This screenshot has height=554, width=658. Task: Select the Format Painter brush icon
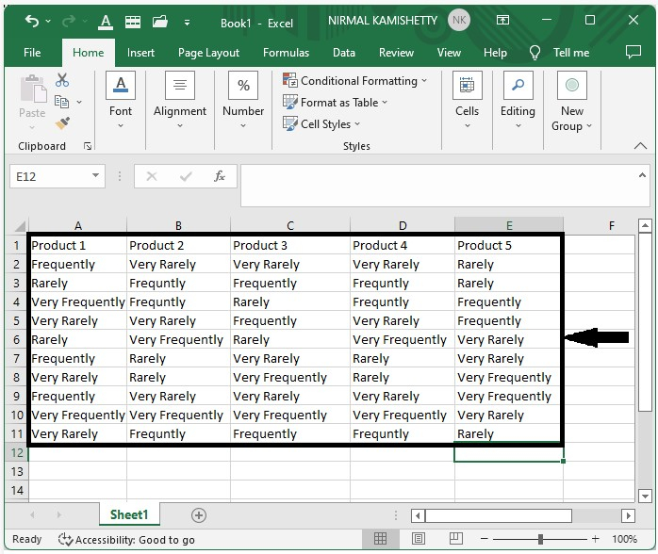click(62, 123)
